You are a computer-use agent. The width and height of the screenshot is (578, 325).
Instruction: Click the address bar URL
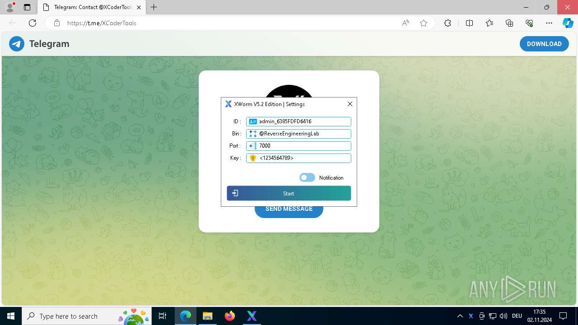tap(102, 23)
